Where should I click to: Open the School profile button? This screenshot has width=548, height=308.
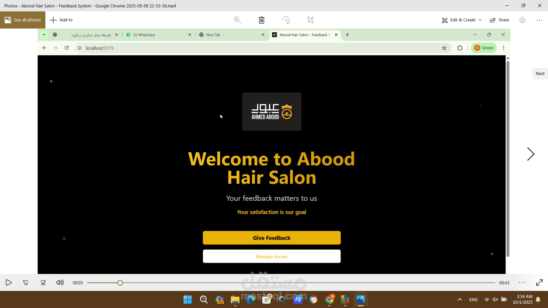(x=484, y=48)
